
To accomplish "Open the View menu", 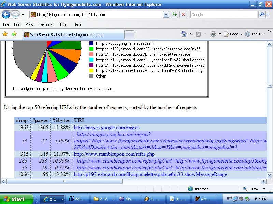I will pyautogui.click(x=29, y=24).
